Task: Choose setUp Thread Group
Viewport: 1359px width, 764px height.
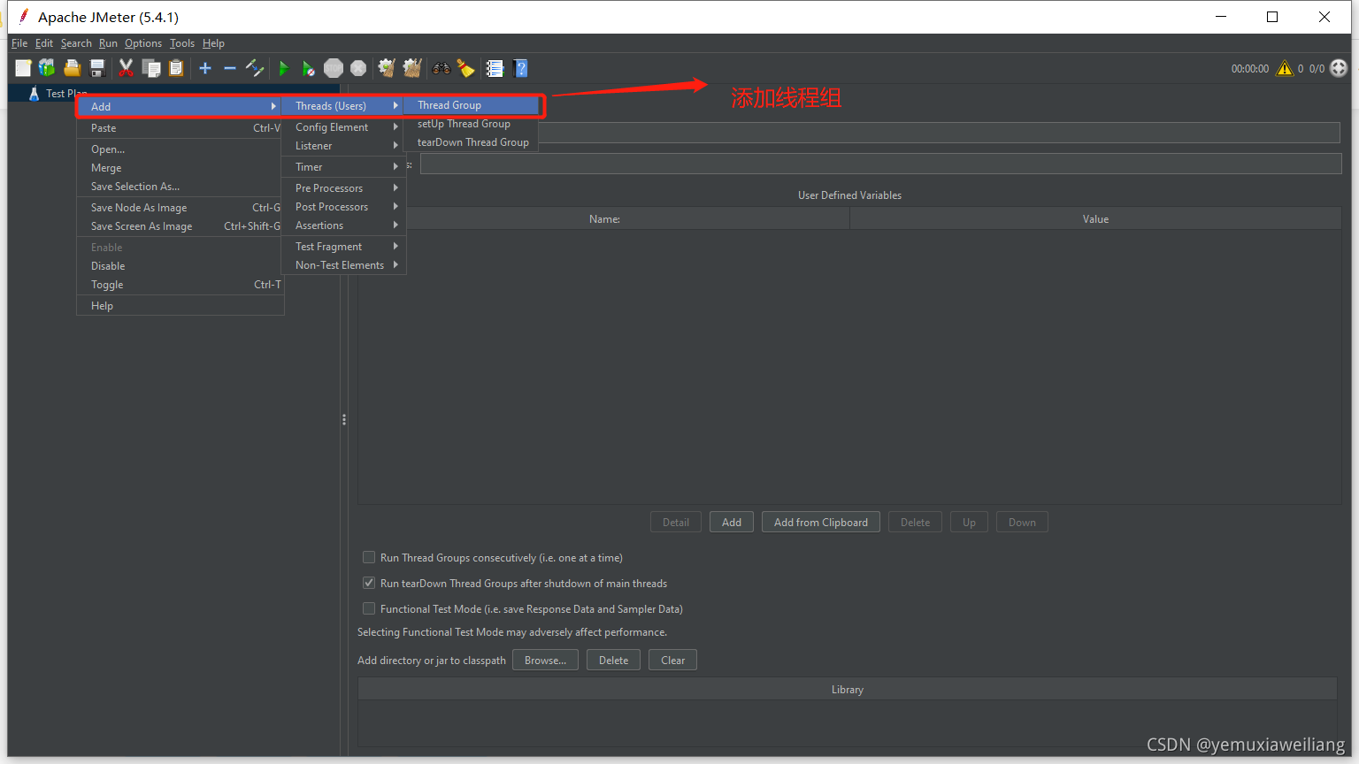Action: pos(471,124)
